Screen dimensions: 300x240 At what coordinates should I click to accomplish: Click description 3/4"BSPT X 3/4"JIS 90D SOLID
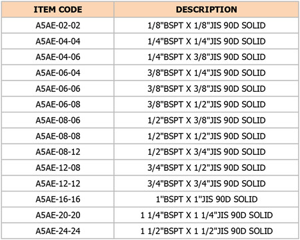point(207,183)
